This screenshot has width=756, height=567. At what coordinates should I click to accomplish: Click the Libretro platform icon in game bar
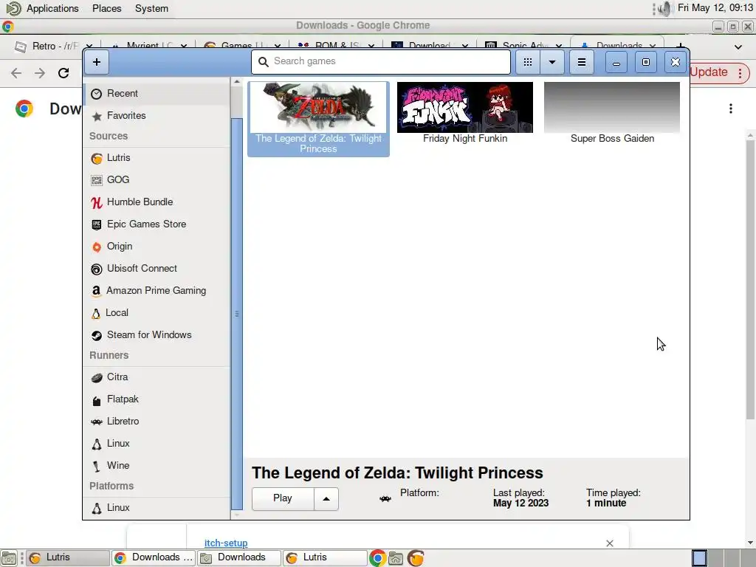385,498
